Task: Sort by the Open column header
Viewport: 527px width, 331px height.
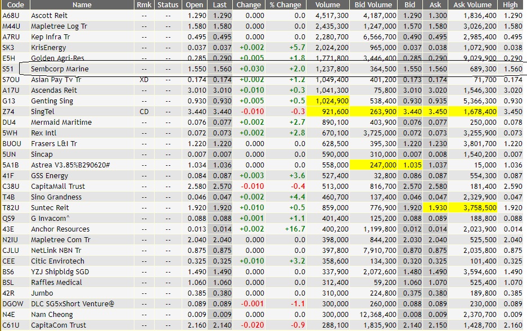Action: (195, 4)
